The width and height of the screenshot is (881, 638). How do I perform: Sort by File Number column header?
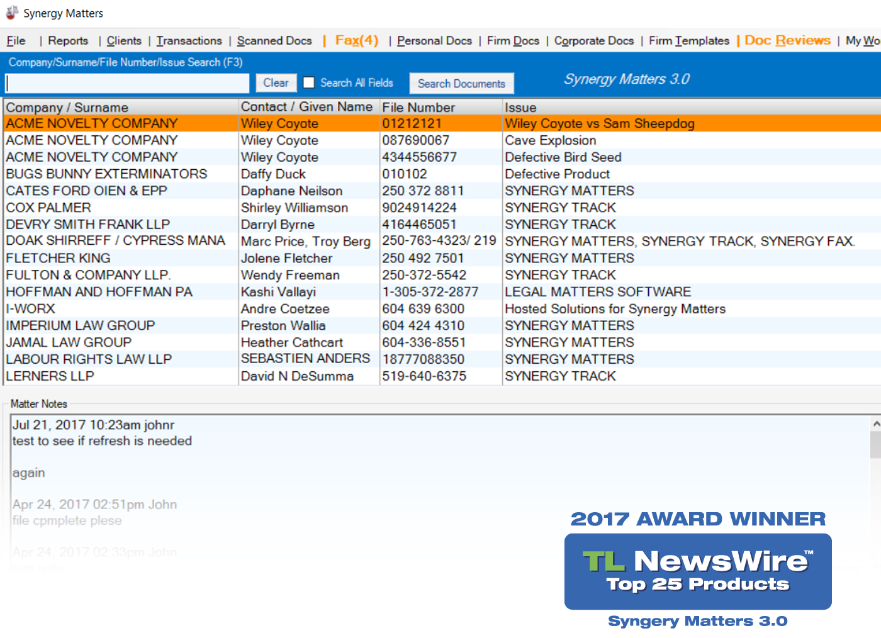pyautogui.click(x=441, y=107)
